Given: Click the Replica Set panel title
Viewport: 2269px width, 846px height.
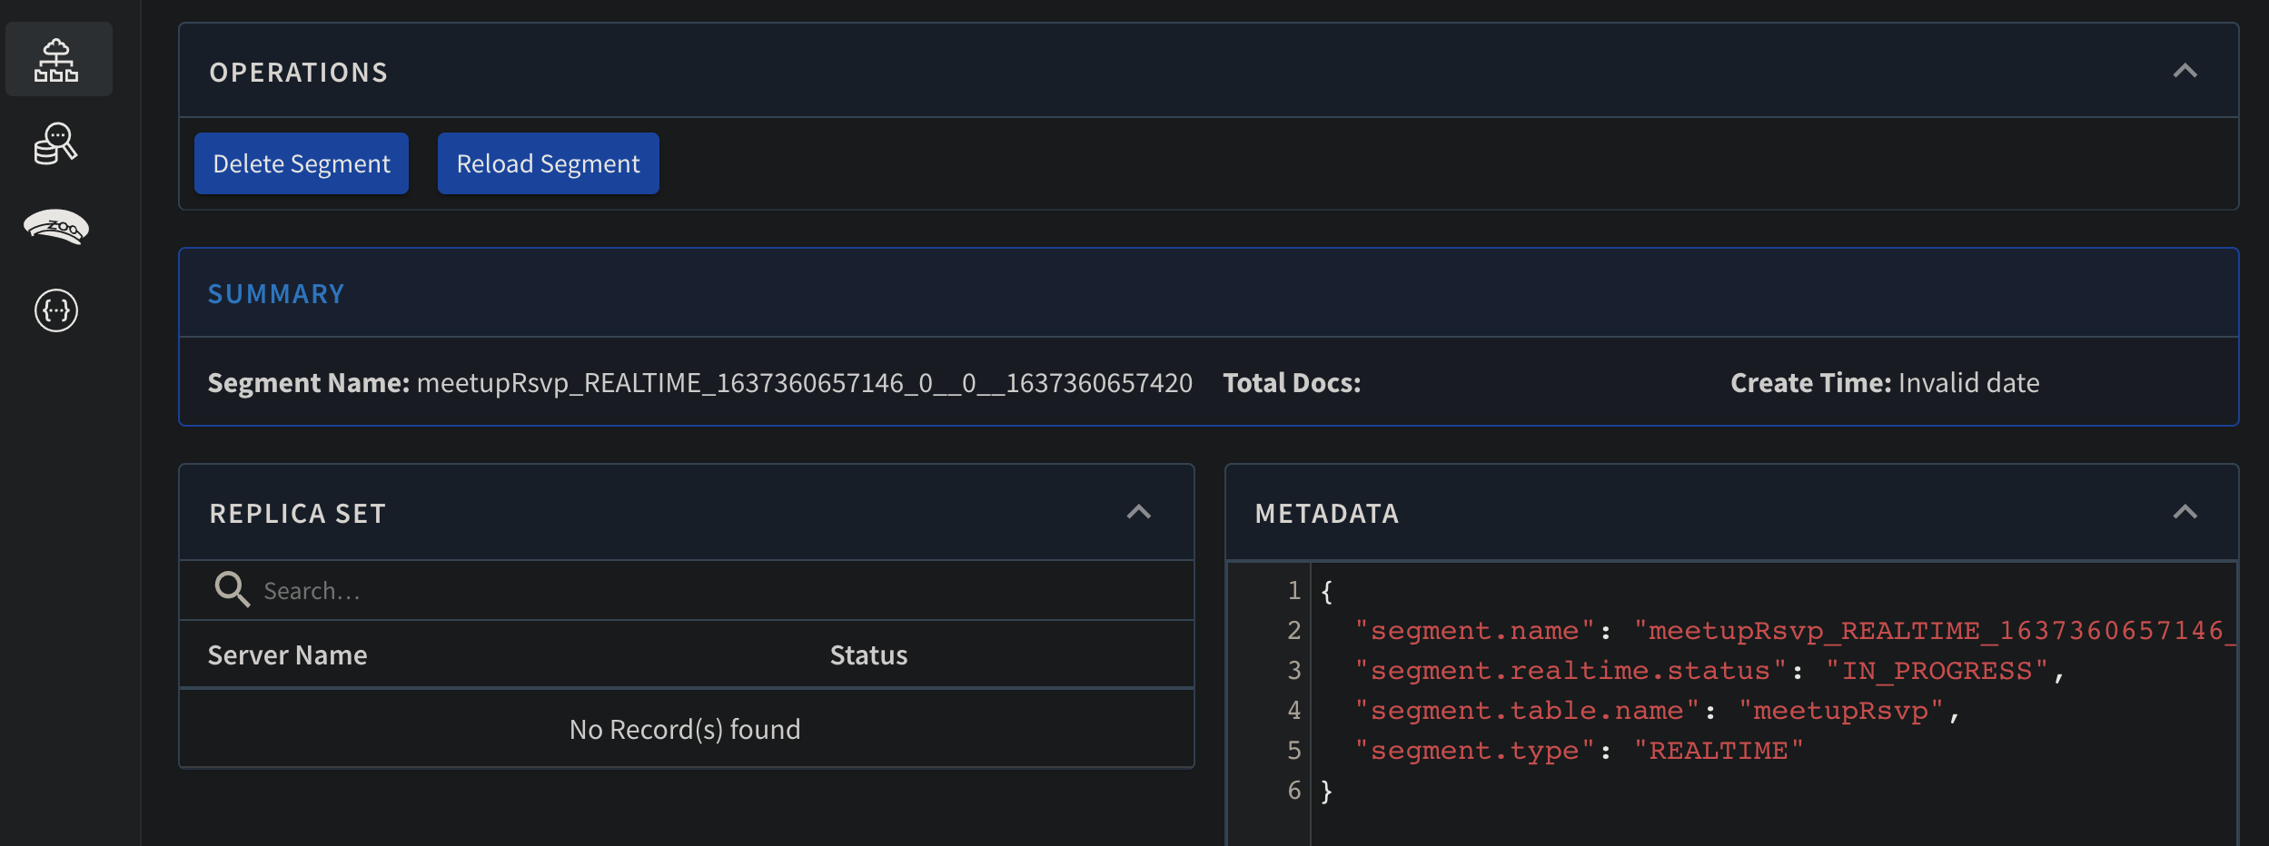Looking at the screenshot, I should [297, 514].
